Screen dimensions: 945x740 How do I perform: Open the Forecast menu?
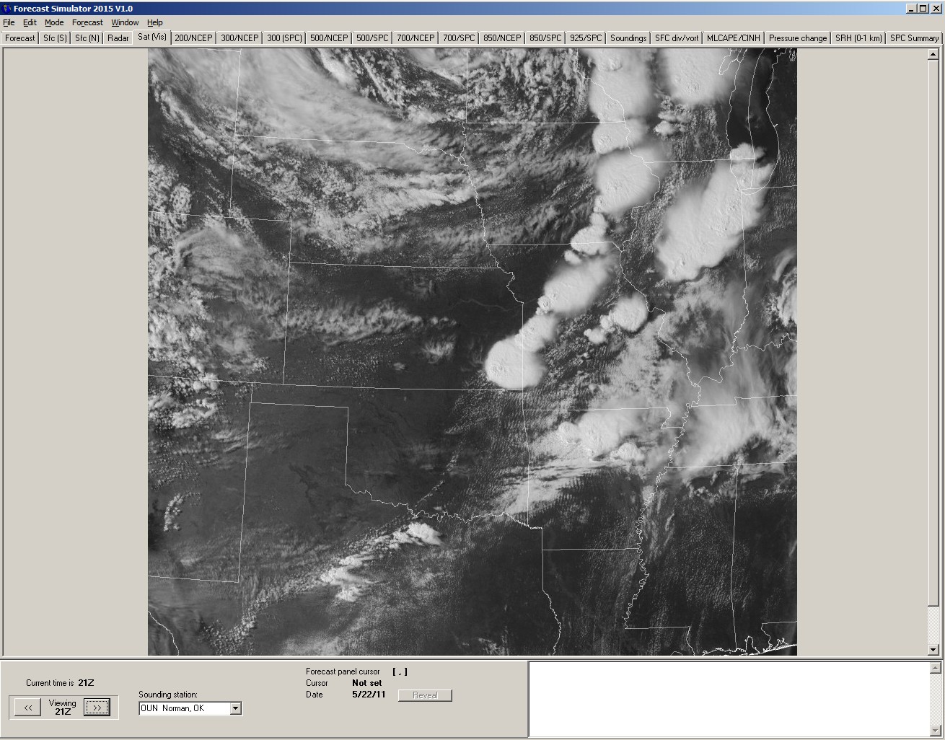(87, 22)
